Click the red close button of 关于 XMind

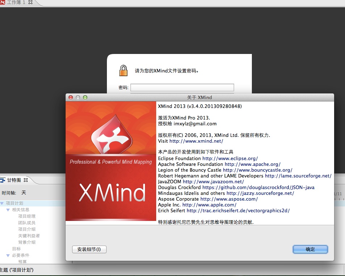pos(71,97)
